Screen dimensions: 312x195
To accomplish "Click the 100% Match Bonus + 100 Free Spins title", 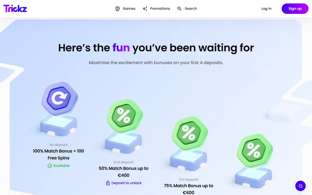I will (58, 154).
